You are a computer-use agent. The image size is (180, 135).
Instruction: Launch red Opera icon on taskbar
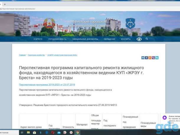[53, 133]
